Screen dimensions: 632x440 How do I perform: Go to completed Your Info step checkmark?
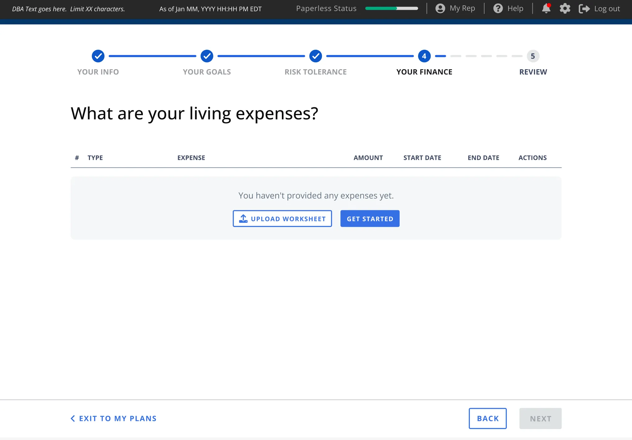coord(98,56)
